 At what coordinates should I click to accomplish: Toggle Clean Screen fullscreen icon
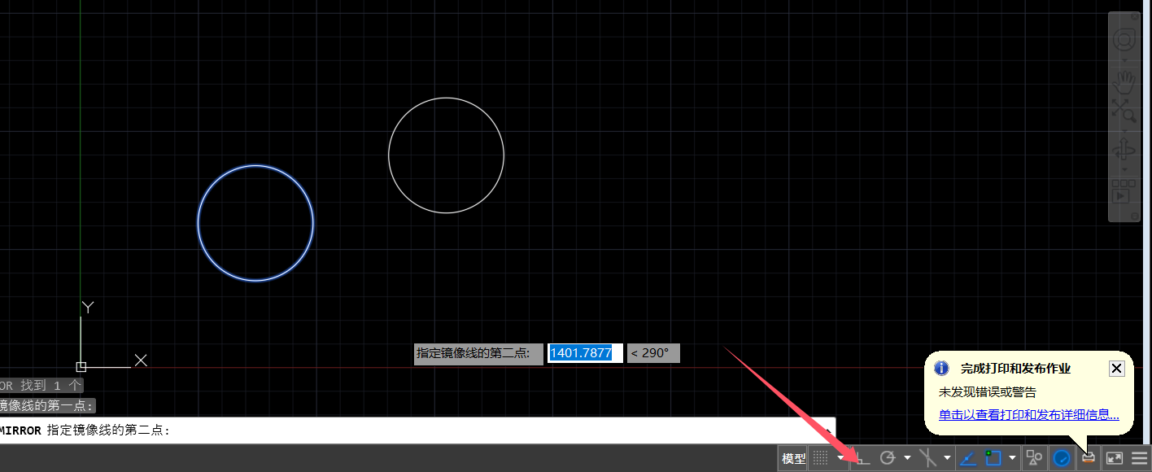click(x=1114, y=458)
